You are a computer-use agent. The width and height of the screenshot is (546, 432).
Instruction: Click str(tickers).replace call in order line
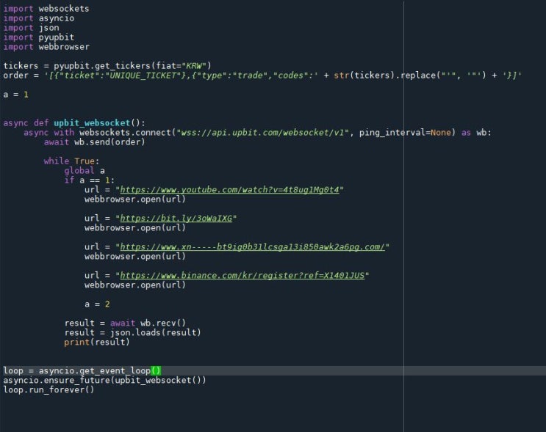[410, 76]
